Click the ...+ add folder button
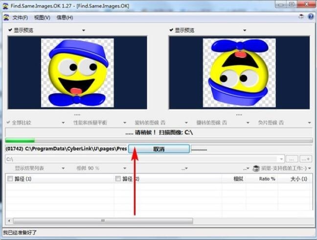The image size is (317, 240). point(306,159)
